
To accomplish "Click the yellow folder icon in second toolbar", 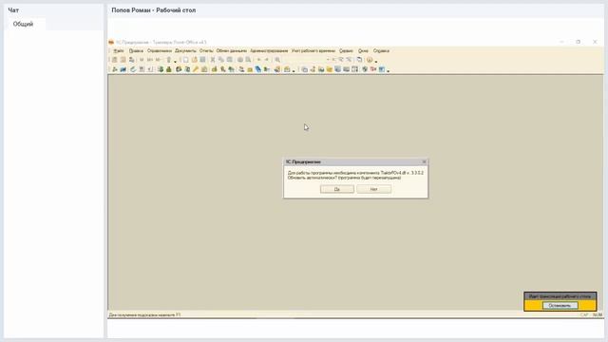I will tap(330, 69).
